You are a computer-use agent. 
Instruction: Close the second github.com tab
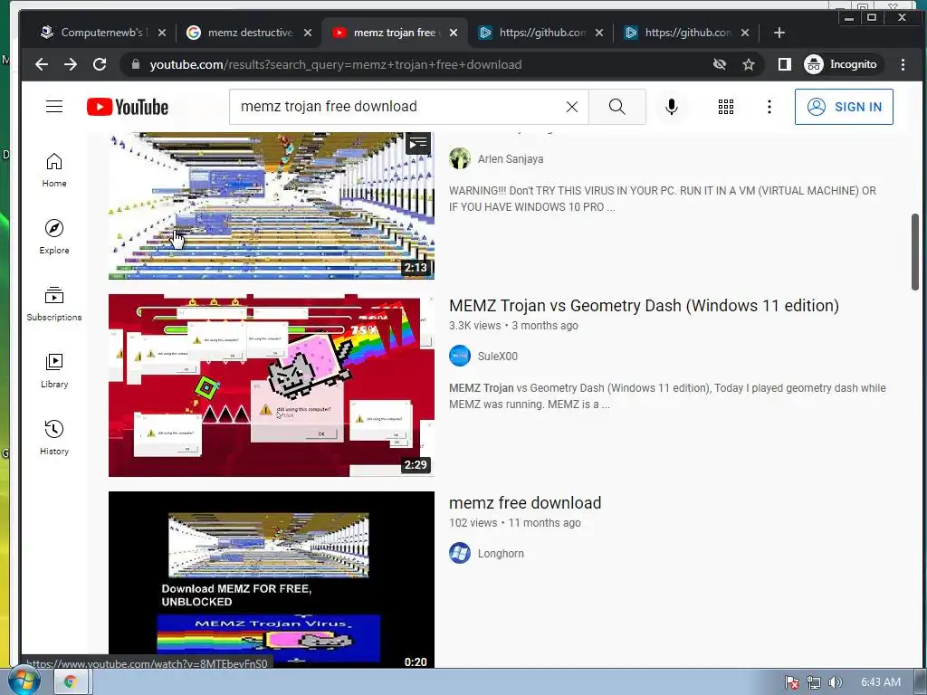745,33
